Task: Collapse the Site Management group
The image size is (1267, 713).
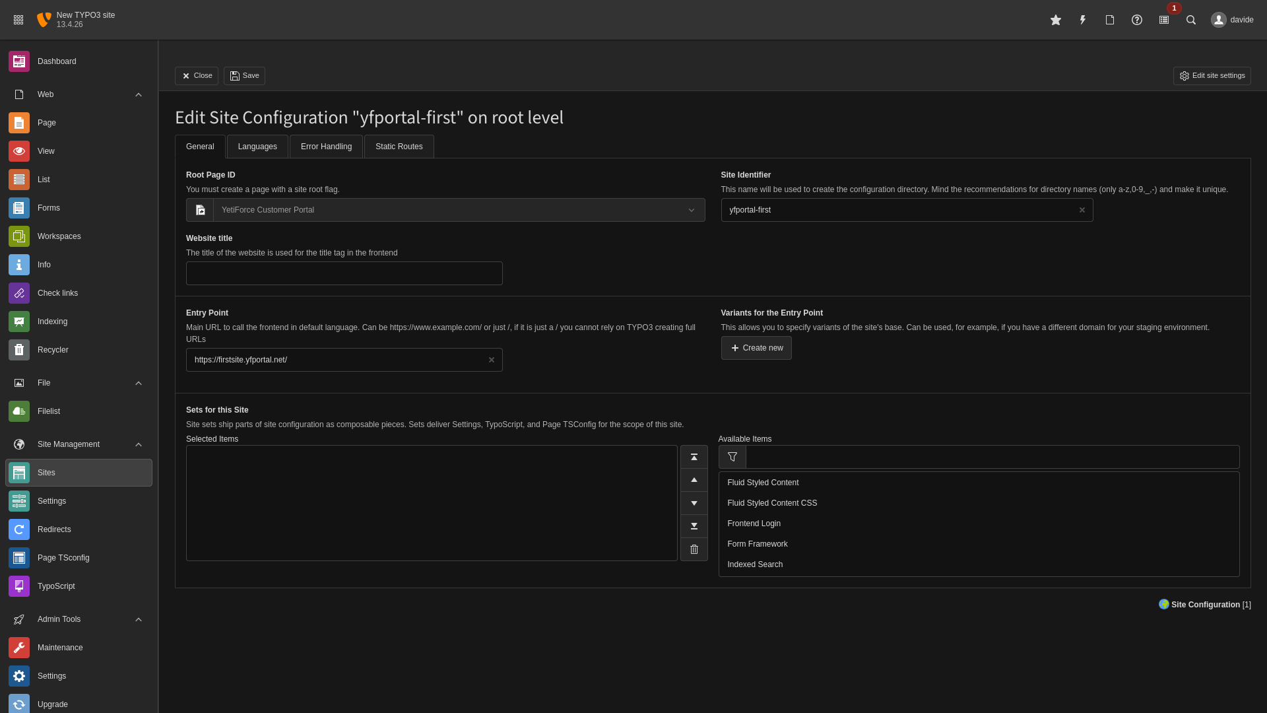Action: click(139, 444)
